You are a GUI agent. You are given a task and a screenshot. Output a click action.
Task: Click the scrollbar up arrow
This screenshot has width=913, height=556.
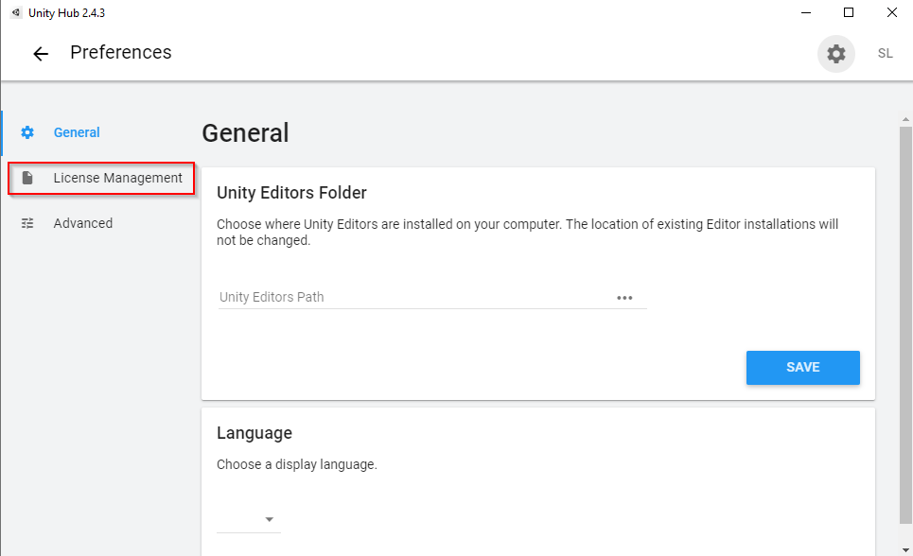905,119
